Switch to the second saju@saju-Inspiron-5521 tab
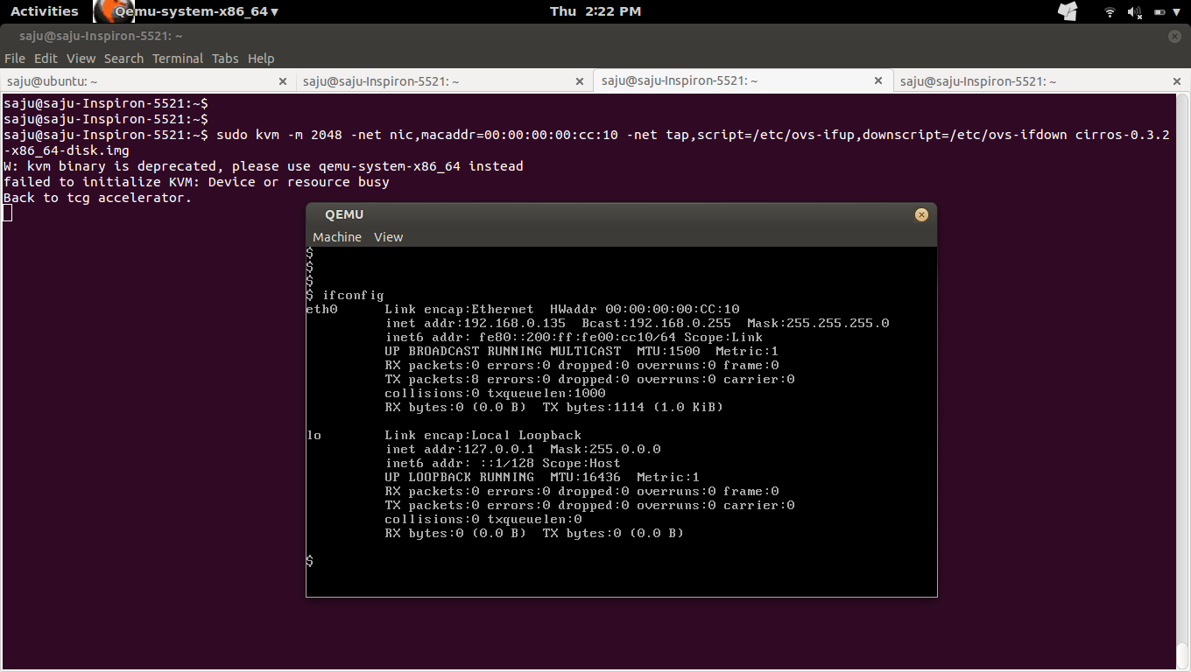This screenshot has height=672, width=1191. pos(444,81)
